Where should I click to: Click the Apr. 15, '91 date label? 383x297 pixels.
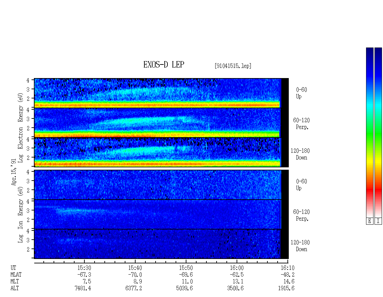[x=14, y=172]
